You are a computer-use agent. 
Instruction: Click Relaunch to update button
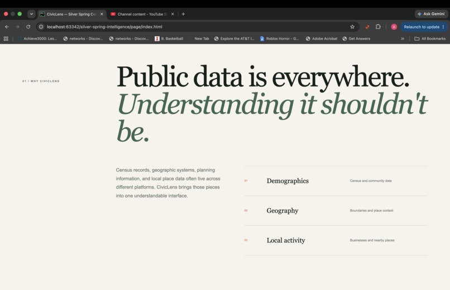pos(422,27)
